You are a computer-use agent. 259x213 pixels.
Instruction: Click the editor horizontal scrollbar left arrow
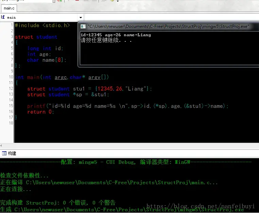1,146
